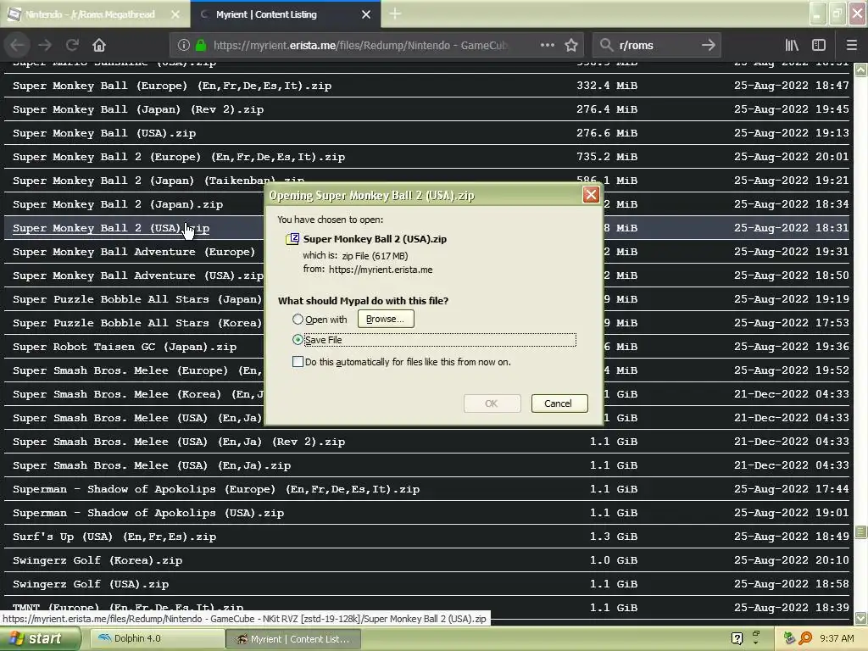Close the Myrient Content Listing tab
The width and height of the screenshot is (868, 651).
click(366, 14)
